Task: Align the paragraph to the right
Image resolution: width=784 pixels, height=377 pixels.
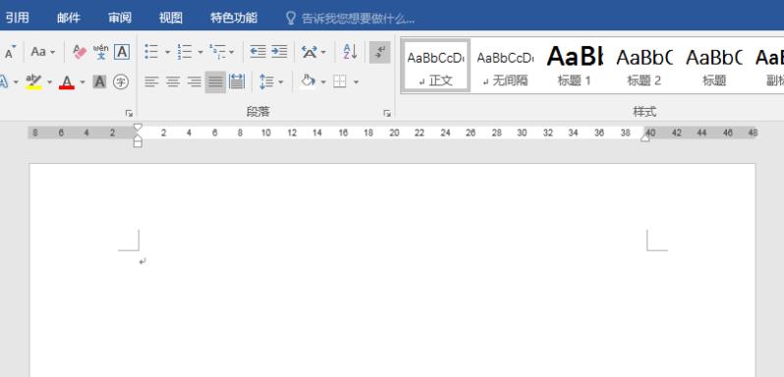Action: pyautogui.click(x=194, y=81)
